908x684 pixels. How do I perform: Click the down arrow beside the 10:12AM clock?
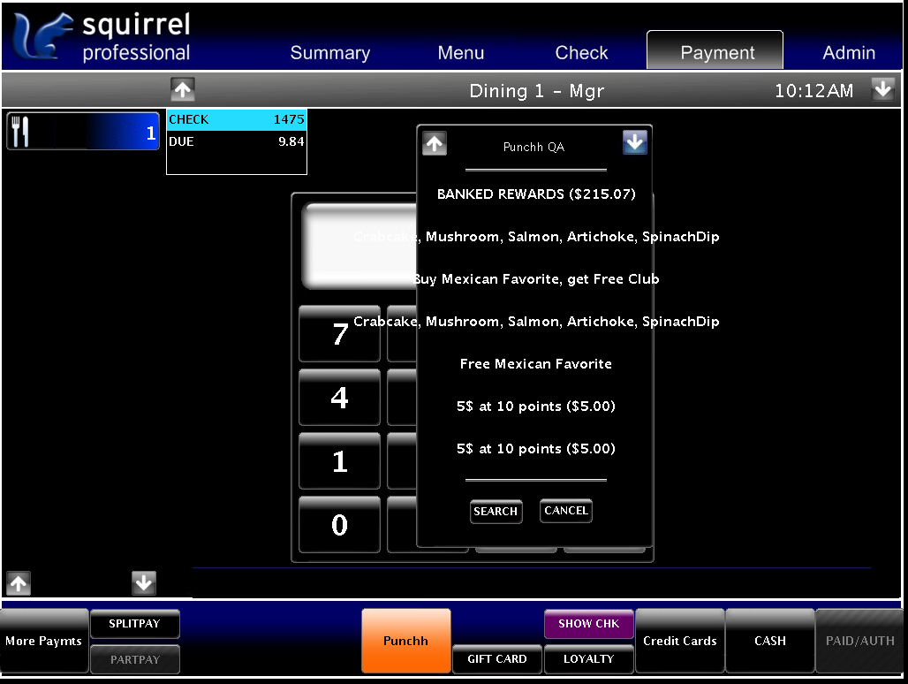[883, 90]
